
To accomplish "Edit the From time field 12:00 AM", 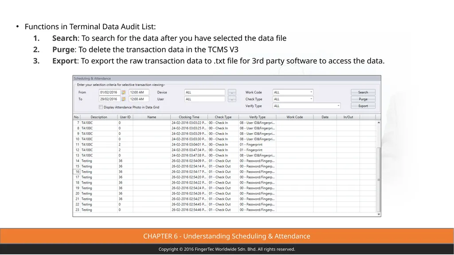I will 139,92.
